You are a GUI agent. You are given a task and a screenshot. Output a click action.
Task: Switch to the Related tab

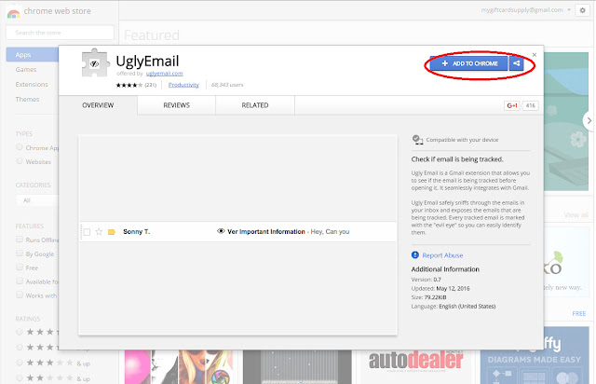coord(255,105)
